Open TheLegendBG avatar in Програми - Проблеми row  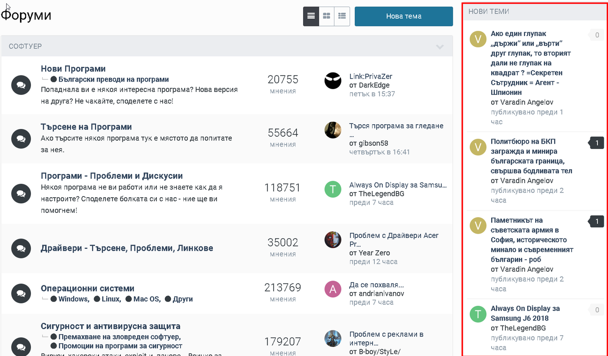(333, 189)
